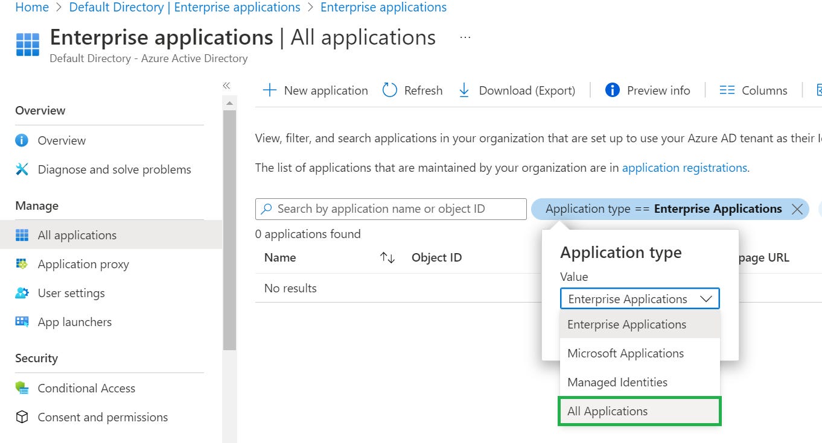Sort by Name using the arrows icon
822x443 pixels.
[387, 258]
